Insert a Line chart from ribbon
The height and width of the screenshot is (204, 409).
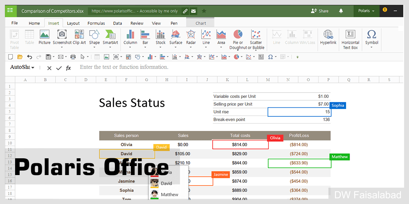coord(206,39)
